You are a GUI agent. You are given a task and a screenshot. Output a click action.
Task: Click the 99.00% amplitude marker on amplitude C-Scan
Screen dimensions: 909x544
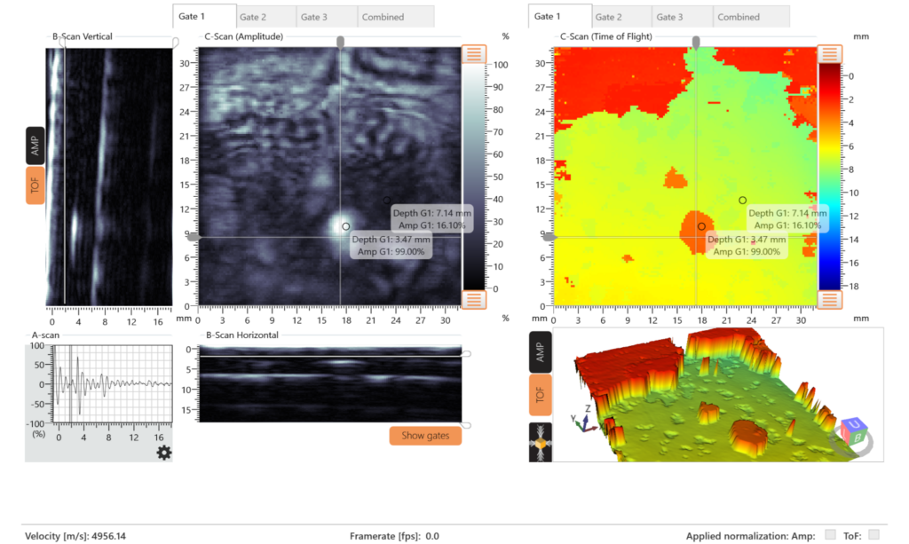(346, 226)
